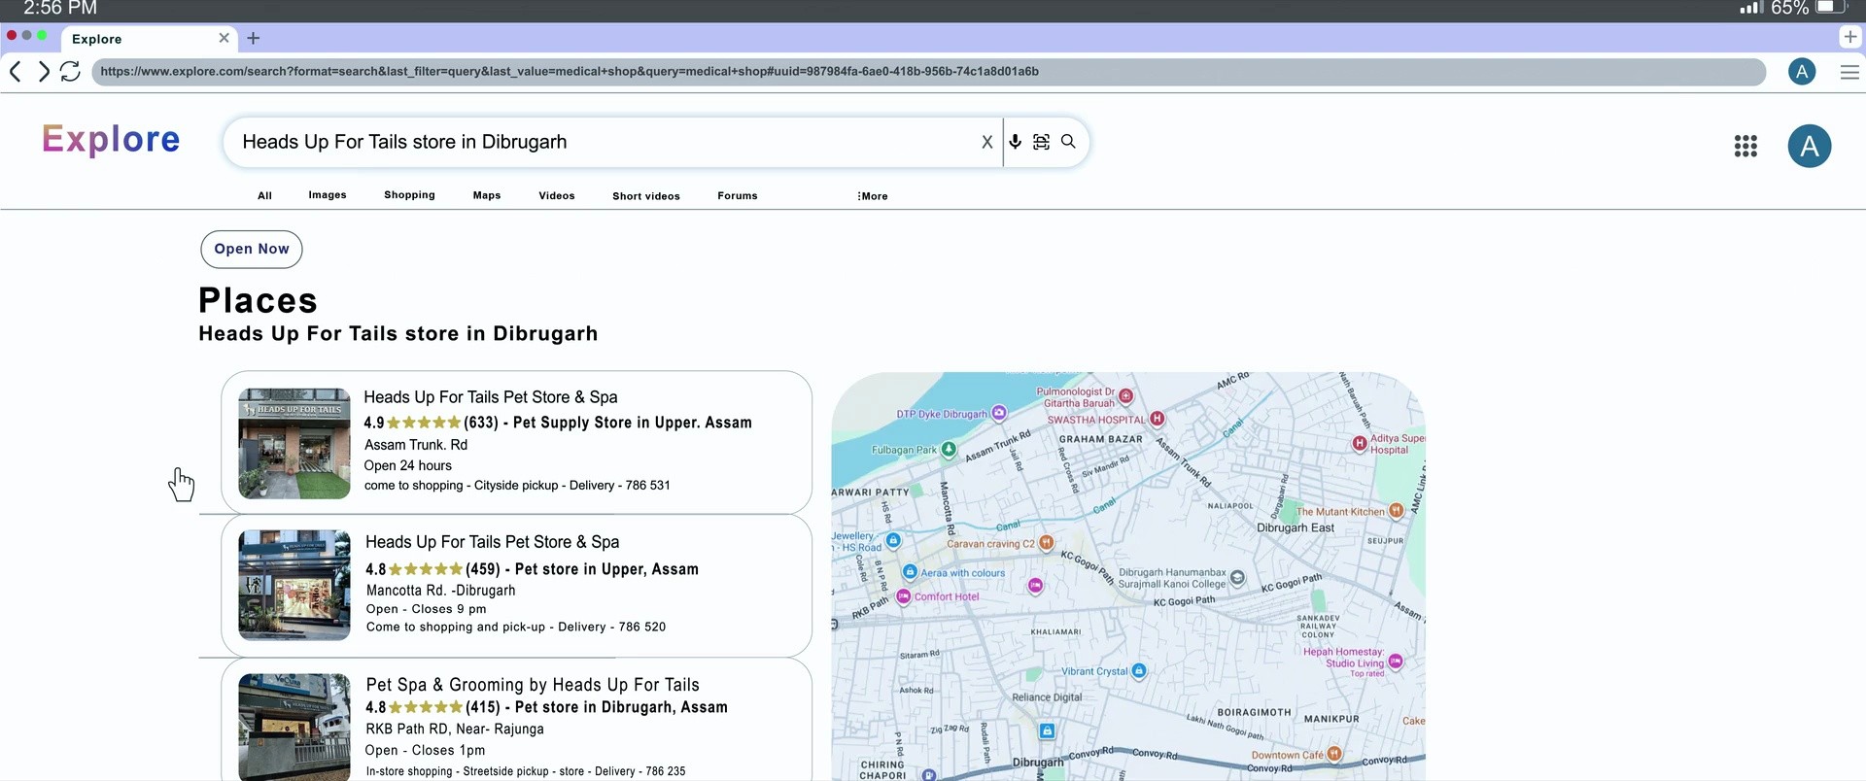Select The Mutant Kitchen map pin
This screenshot has width=1866, height=781.
click(x=1396, y=511)
